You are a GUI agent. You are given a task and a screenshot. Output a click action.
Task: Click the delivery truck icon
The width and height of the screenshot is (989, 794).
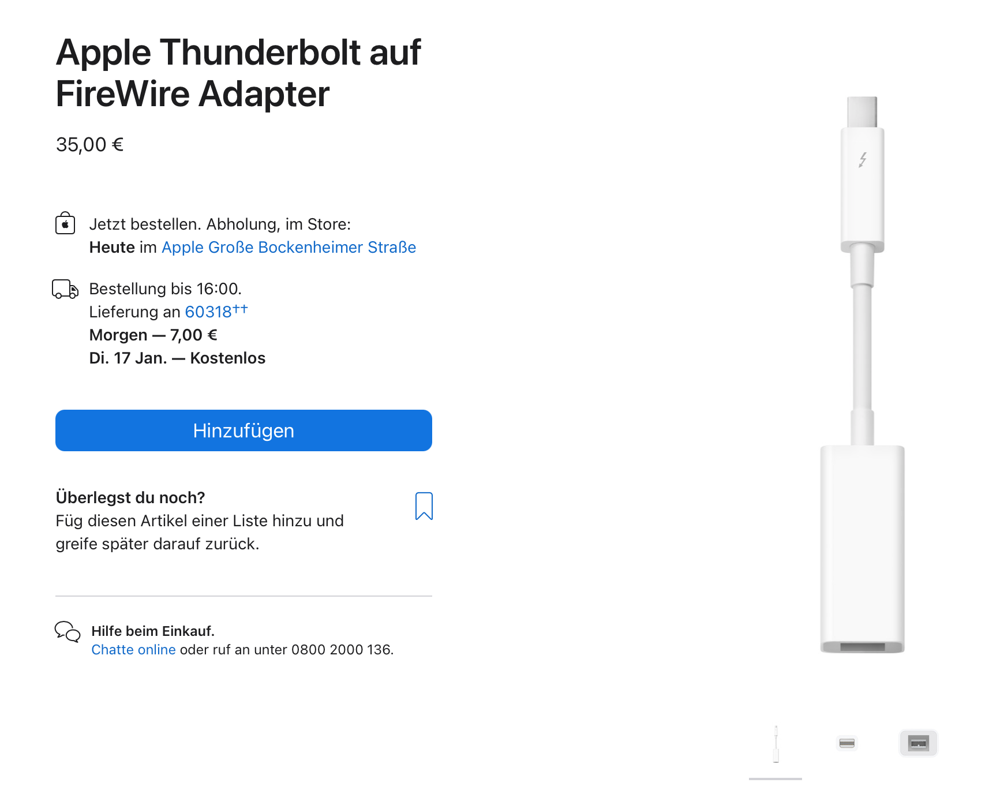[x=65, y=289]
